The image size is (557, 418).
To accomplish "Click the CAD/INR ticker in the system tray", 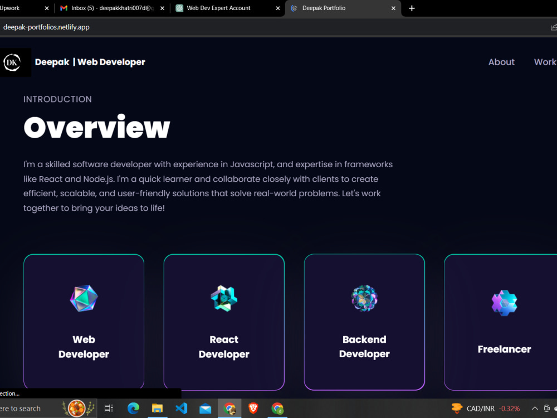I will click(x=489, y=408).
